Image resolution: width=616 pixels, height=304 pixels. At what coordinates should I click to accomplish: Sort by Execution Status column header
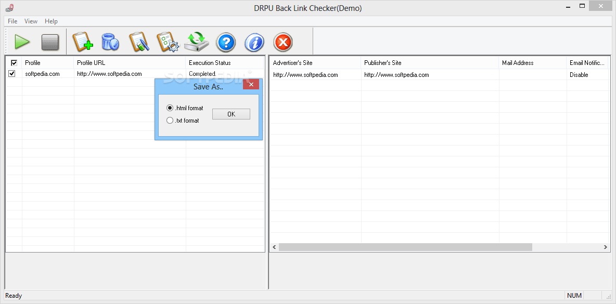point(225,63)
